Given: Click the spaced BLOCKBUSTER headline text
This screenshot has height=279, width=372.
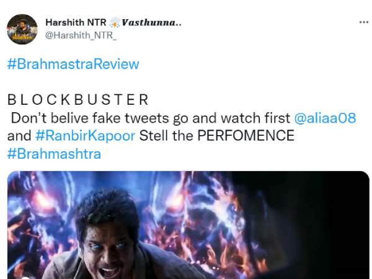Looking at the screenshot, I should [x=78, y=100].
